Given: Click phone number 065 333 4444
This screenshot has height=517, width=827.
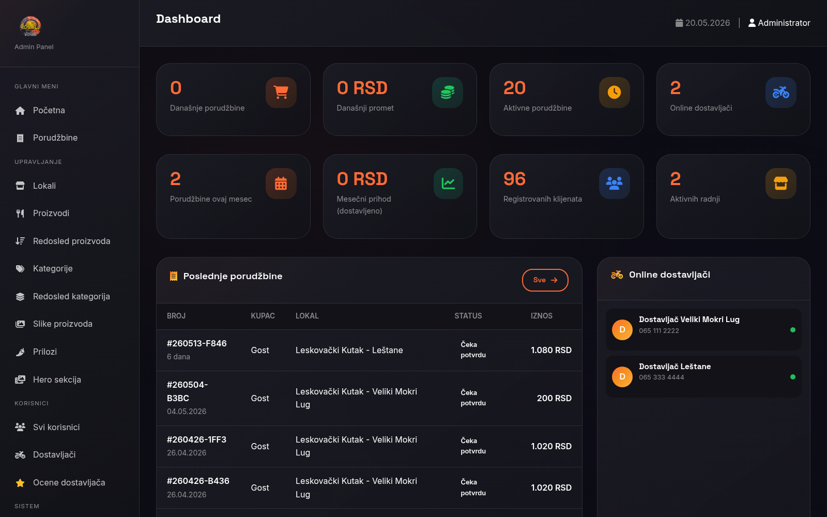Looking at the screenshot, I should (662, 377).
